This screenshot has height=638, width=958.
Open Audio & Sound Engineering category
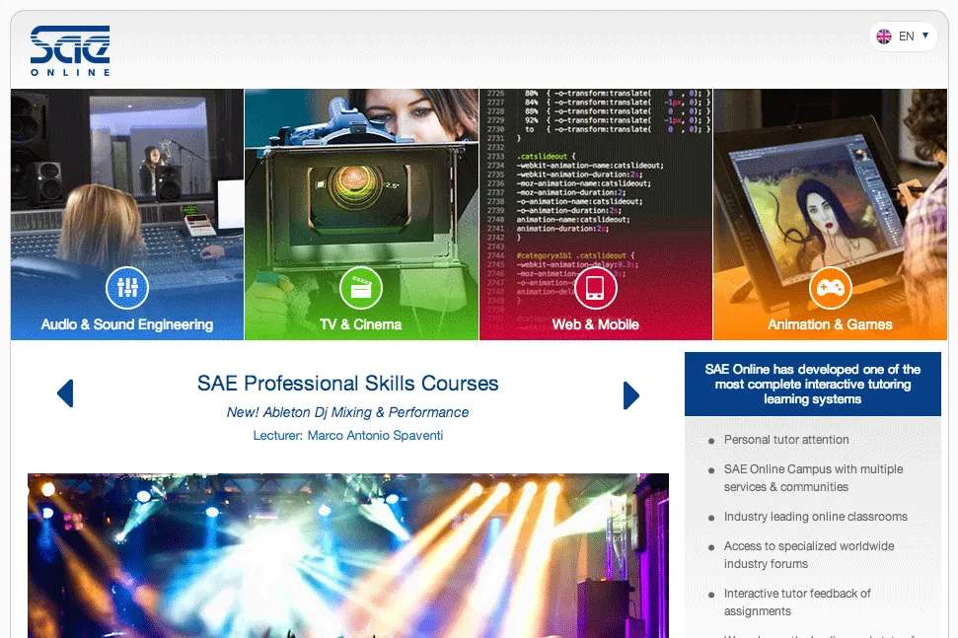[127, 214]
